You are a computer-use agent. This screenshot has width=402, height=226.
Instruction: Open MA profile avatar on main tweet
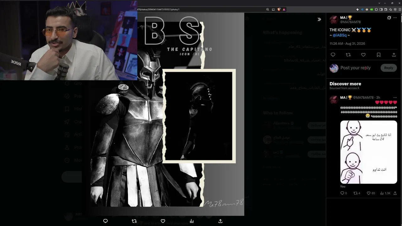point(334,20)
